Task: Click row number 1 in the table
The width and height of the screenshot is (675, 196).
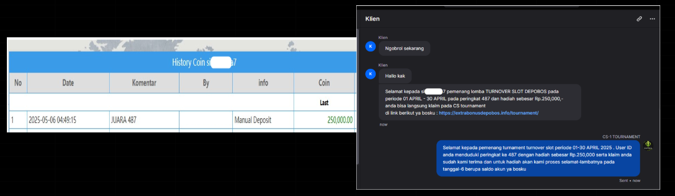Action: [12, 120]
